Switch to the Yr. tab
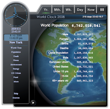 [x=46, y=10]
